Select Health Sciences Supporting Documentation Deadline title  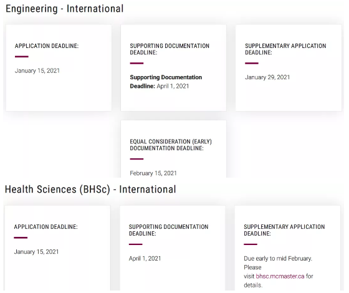(169, 230)
